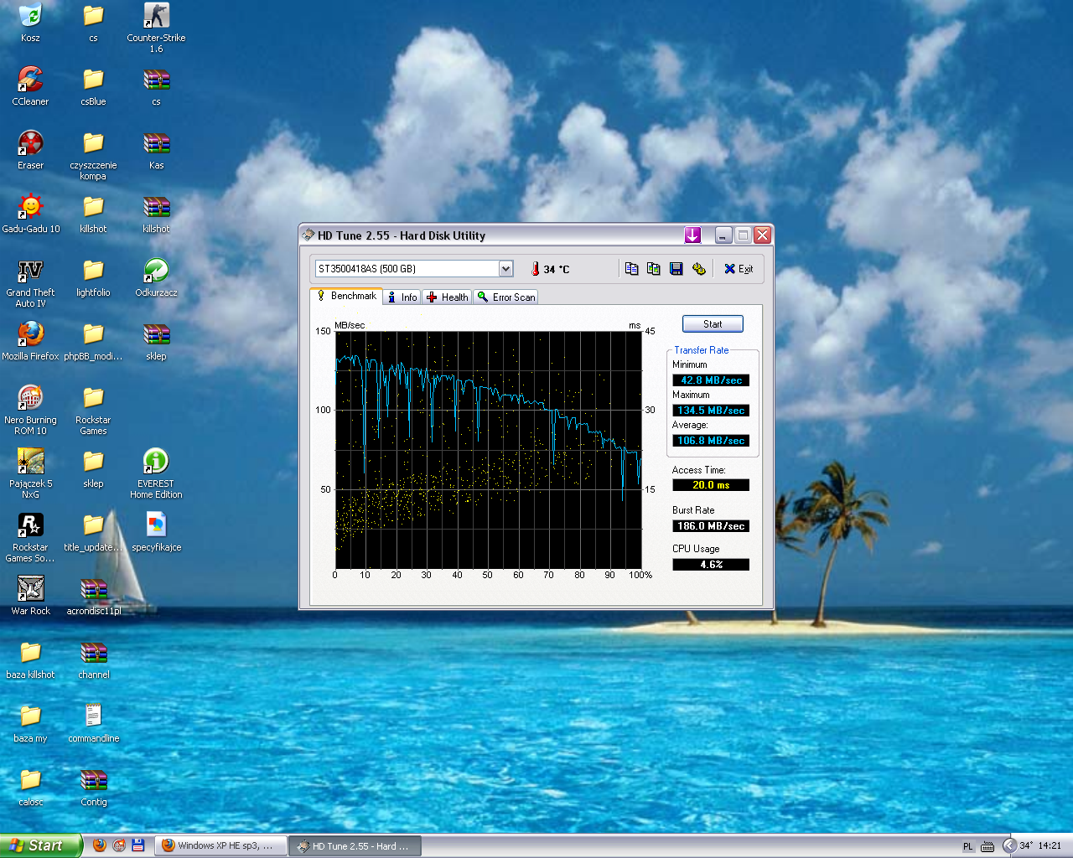The width and height of the screenshot is (1073, 858).
Task: Click the PL language indicator in the tray
Action: 968,846
